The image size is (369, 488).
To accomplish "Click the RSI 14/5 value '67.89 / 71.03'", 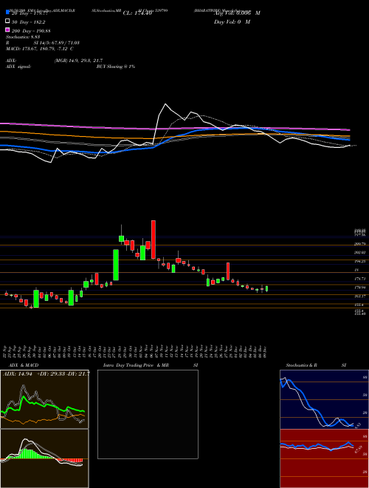I will click(x=65, y=43).
